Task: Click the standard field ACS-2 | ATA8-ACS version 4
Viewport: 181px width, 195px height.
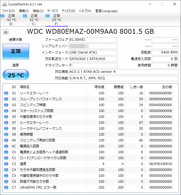Action: [x=124, y=72]
